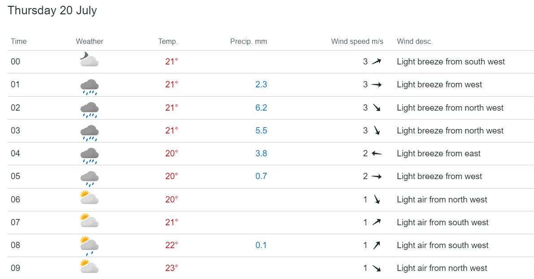Select the Precip. mm column header
This screenshot has width=534, height=279.
coord(248,42)
